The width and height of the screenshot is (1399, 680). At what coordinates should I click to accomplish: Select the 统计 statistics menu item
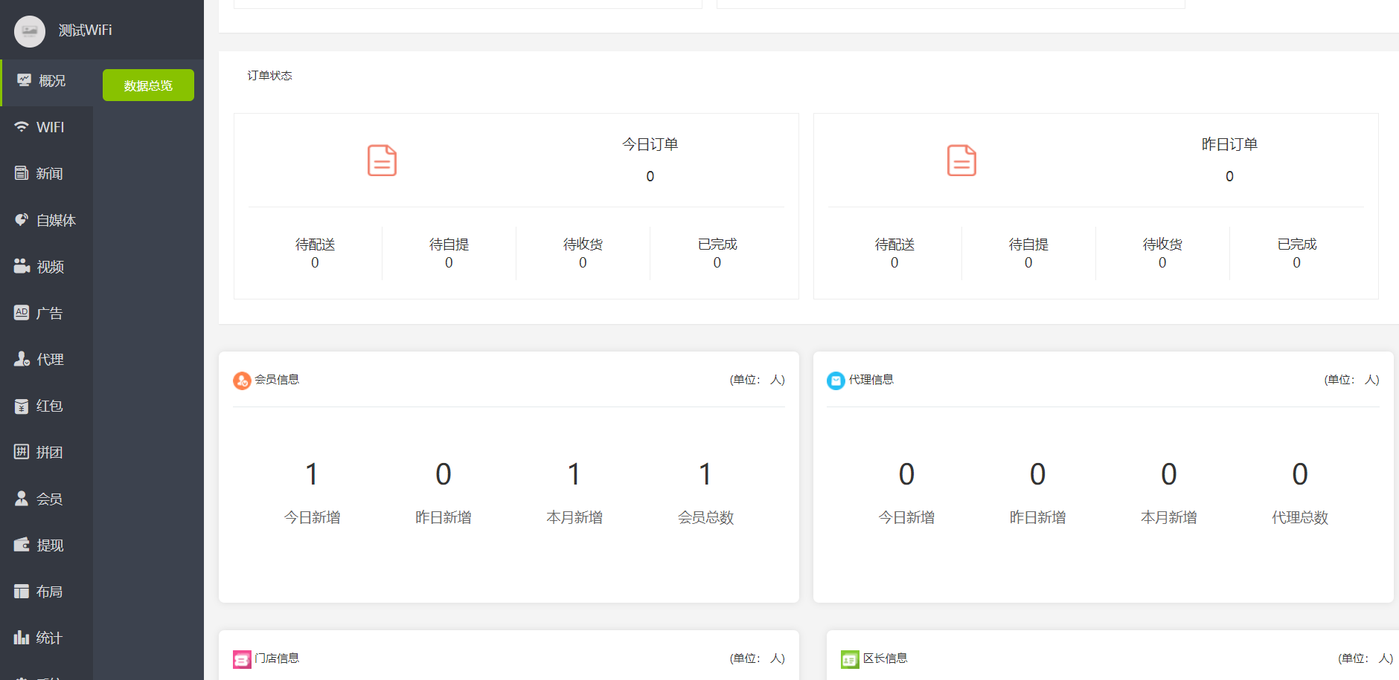[x=46, y=638]
